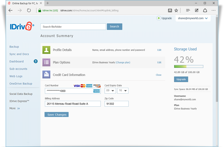Click the Account Summary heading
This screenshot has height=147, width=224.
point(57,36)
